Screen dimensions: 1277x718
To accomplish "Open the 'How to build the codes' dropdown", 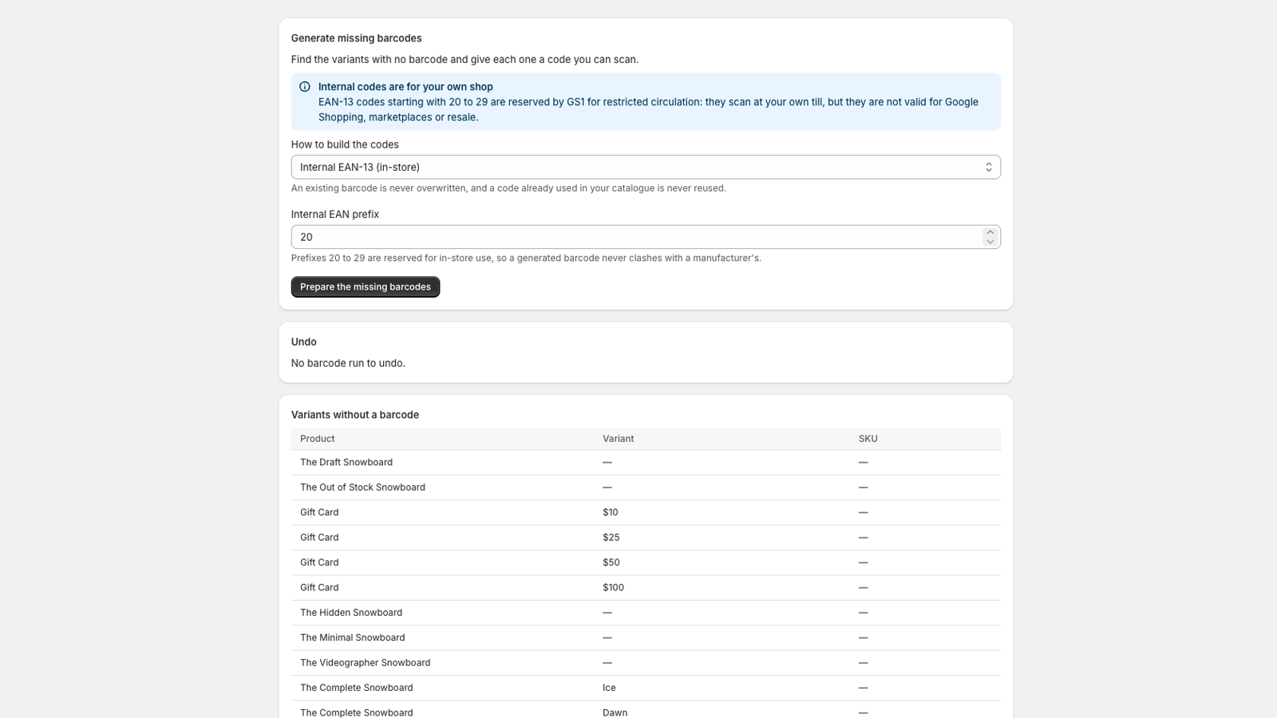I will click(646, 167).
